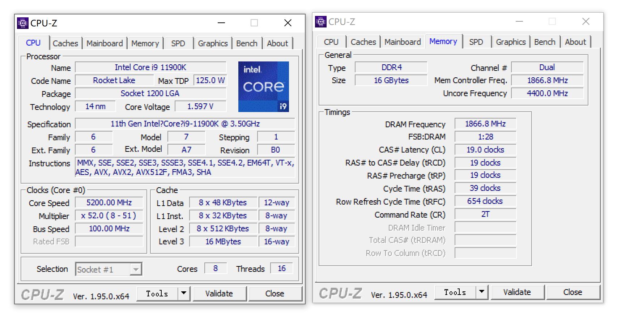Go to Graphics tab in right window

pos(510,42)
